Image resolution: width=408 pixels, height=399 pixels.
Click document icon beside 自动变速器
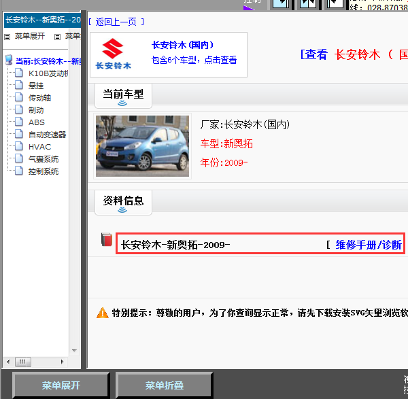[x=19, y=134]
